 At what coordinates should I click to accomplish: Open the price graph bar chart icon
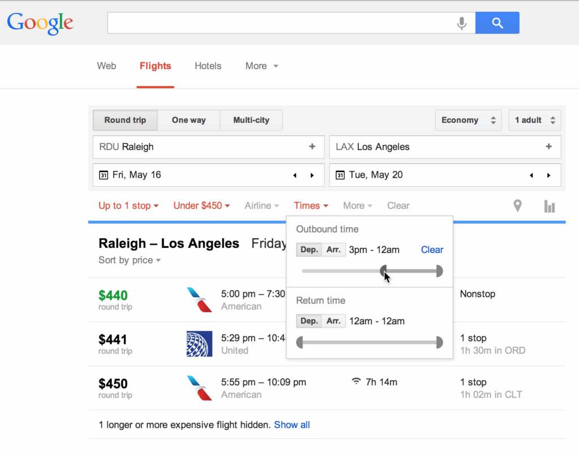point(550,206)
